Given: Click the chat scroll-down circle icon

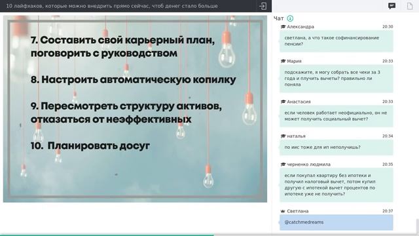Looking at the screenshot, I should [290, 18].
